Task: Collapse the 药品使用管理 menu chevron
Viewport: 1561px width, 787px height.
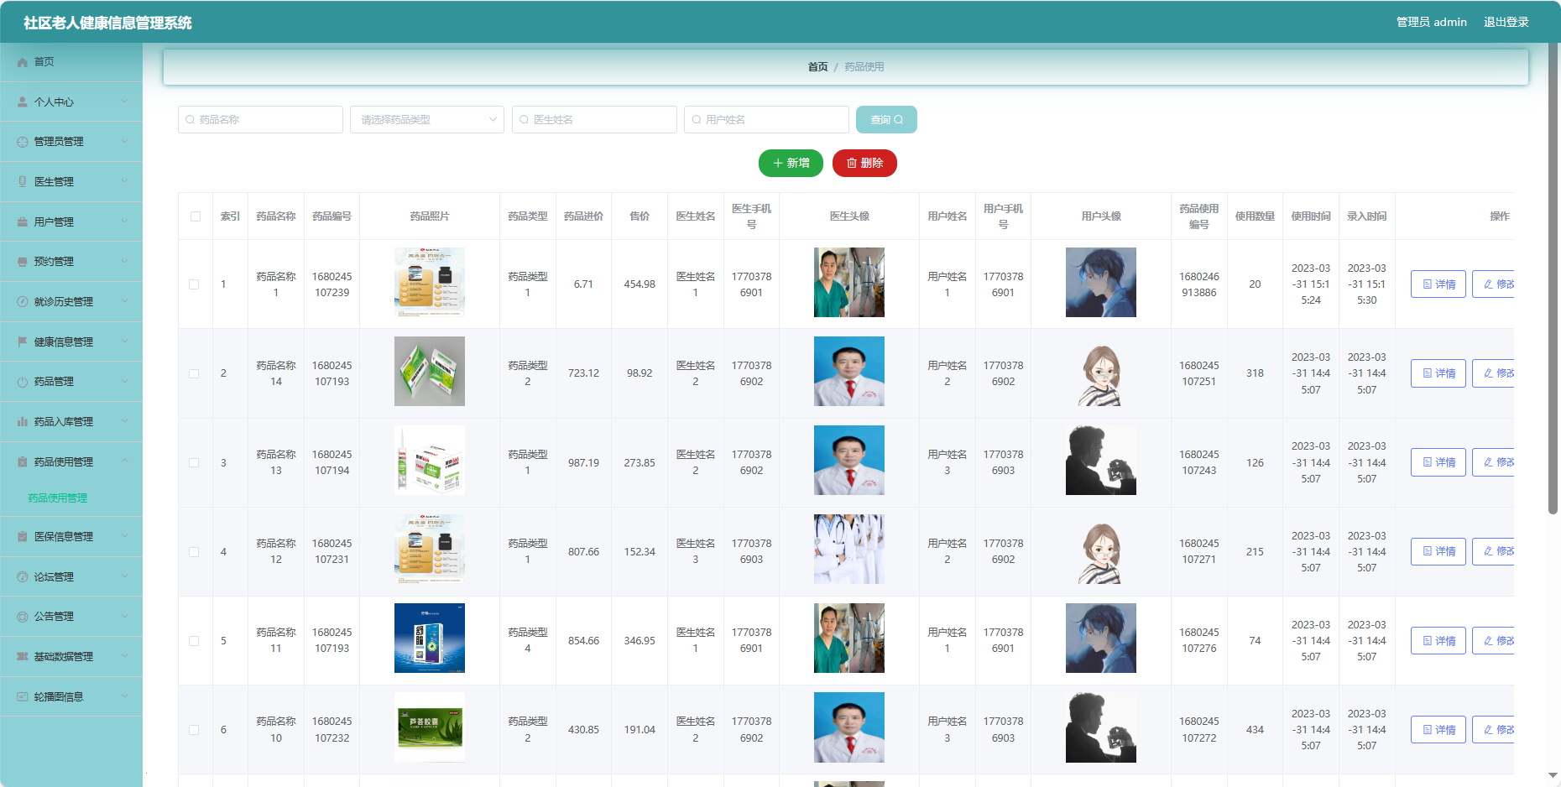Action: point(125,462)
